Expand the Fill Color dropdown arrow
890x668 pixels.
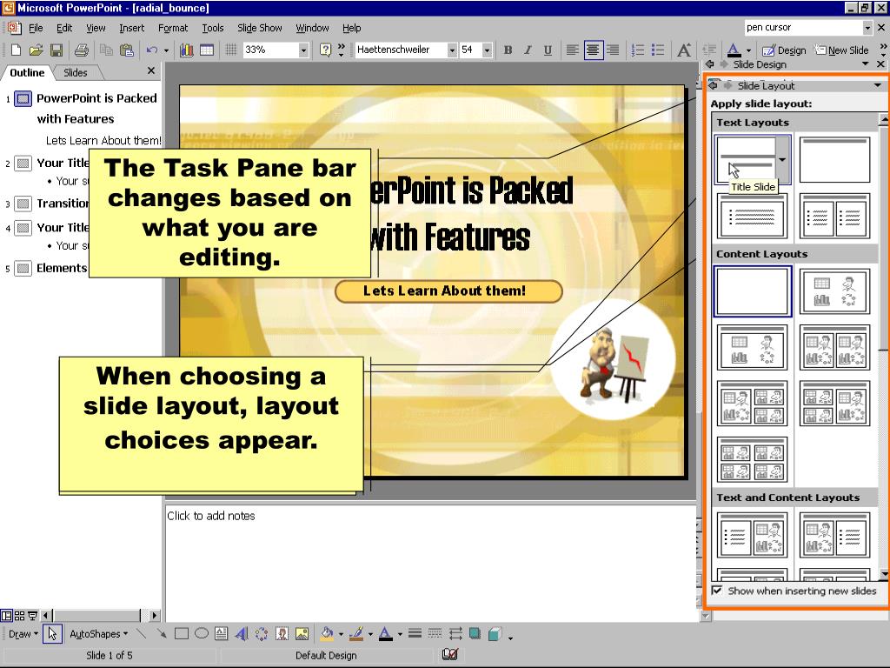tap(341, 634)
